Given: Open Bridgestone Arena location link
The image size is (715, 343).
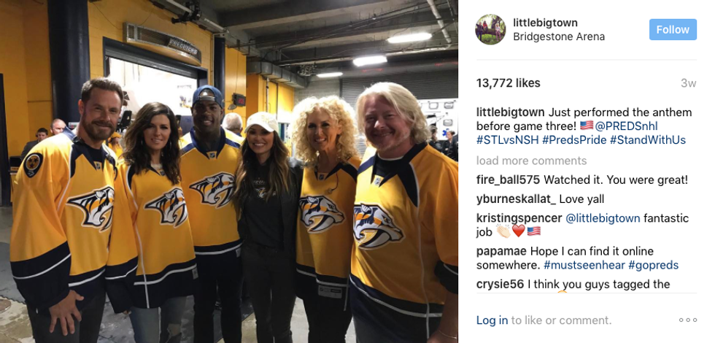Looking at the screenshot, I should click(x=559, y=37).
